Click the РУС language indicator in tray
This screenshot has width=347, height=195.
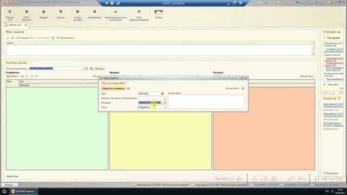327,191
